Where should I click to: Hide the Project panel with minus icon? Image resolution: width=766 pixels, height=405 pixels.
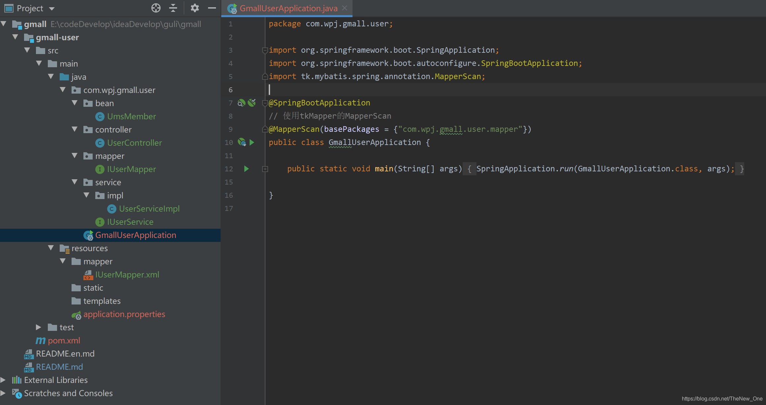pos(212,8)
